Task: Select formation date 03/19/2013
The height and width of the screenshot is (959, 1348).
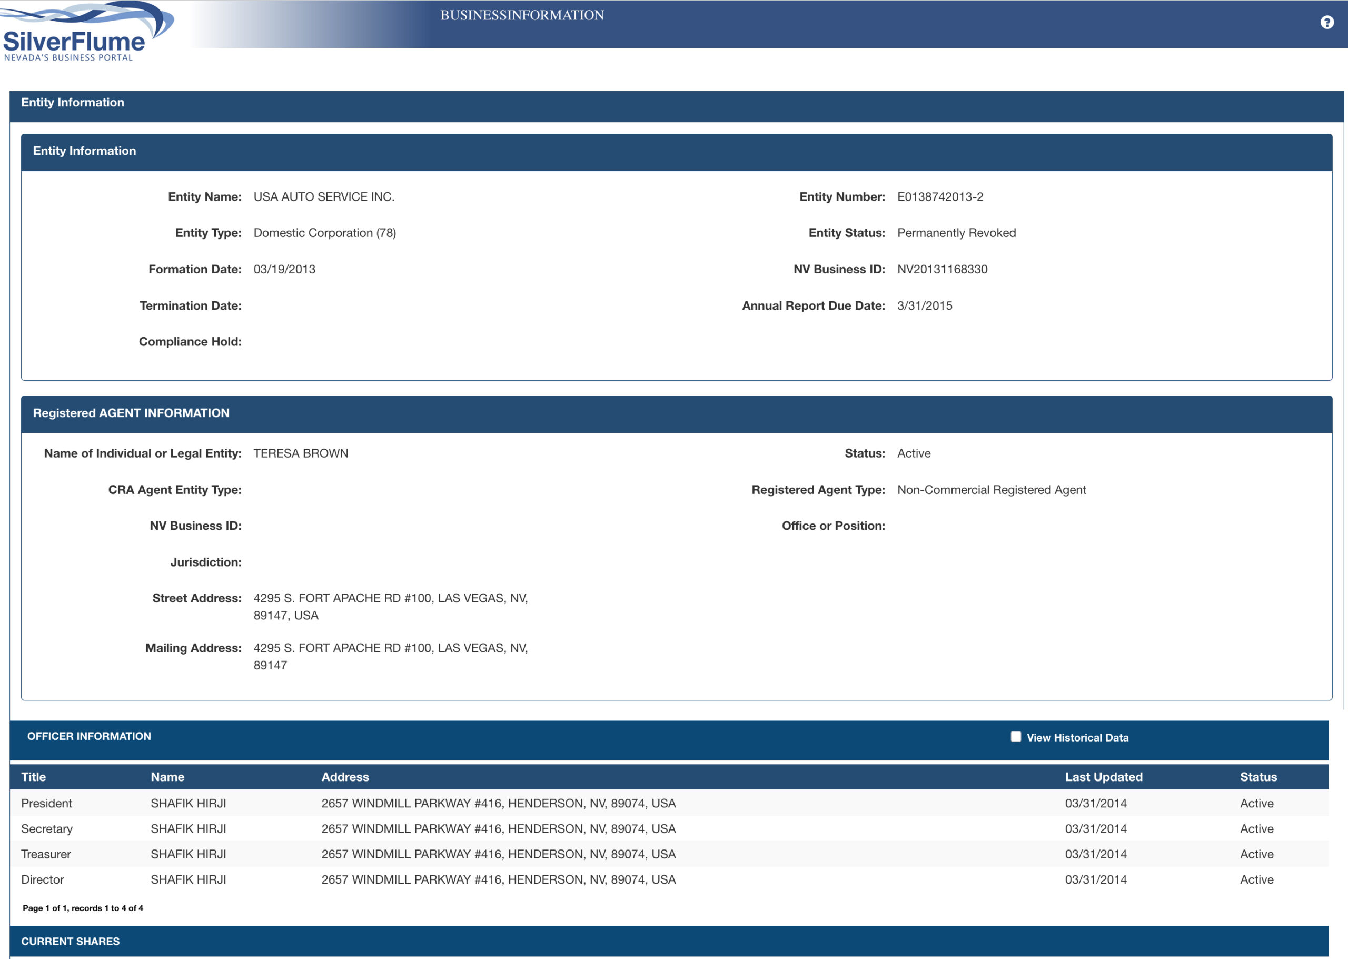Action: [284, 269]
